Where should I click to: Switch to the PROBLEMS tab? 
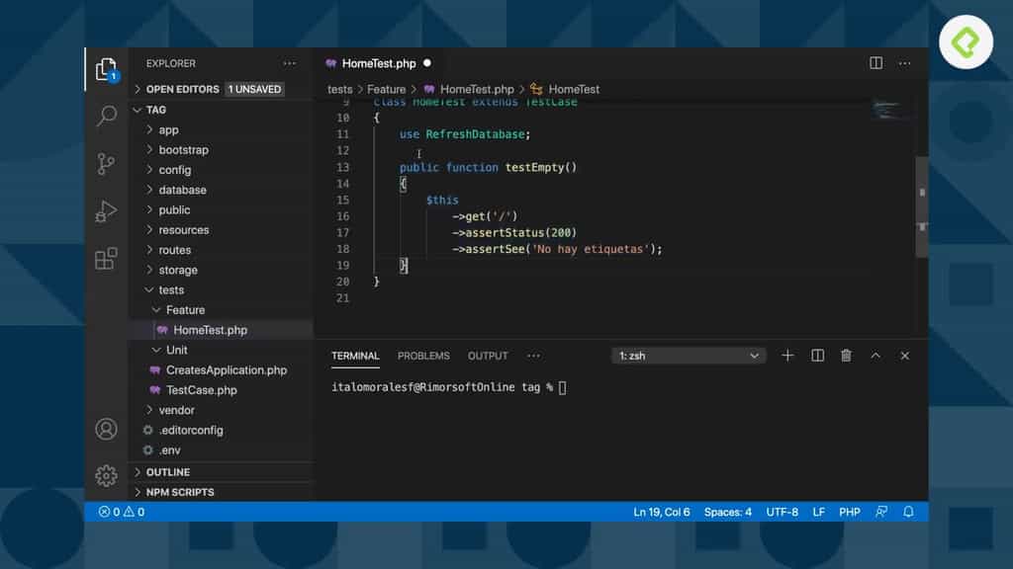click(423, 356)
